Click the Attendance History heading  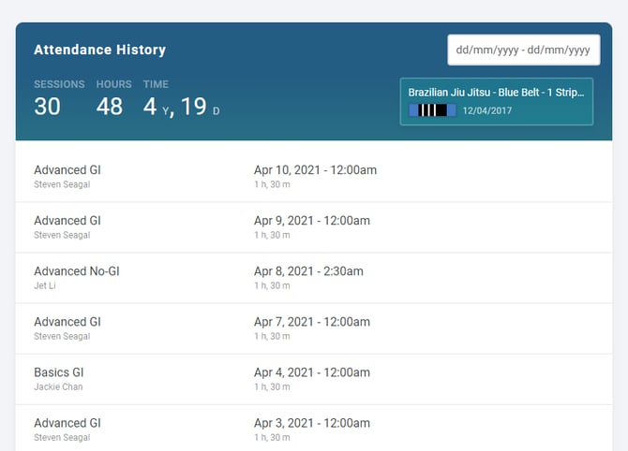click(x=99, y=50)
